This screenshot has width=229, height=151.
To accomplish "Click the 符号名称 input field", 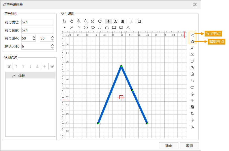I will [38, 30].
